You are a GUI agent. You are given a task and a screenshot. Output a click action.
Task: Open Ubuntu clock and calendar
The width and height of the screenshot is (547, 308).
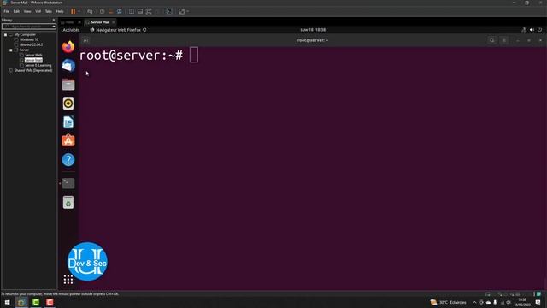tap(313, 30)
